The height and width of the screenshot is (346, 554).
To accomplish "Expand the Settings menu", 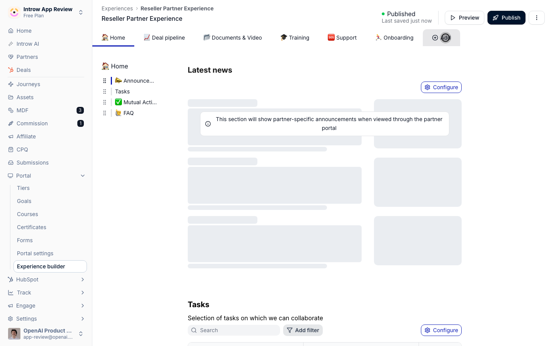I will click(x=46, y=319).
